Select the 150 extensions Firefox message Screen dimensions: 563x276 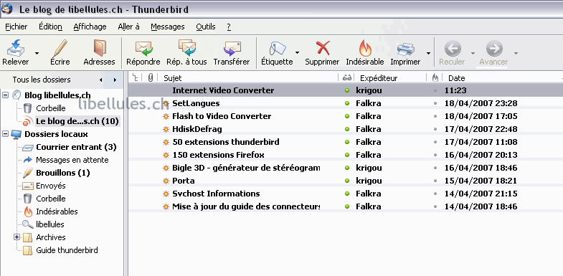218,155
